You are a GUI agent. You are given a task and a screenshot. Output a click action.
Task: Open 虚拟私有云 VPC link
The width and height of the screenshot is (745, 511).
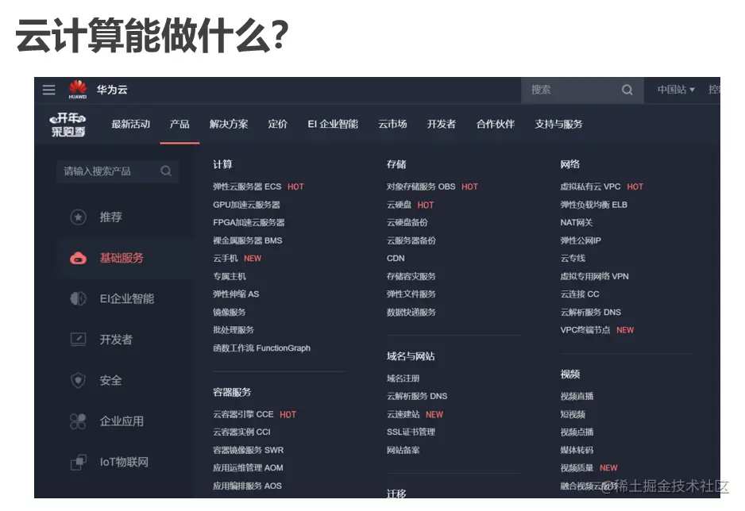click(591, 187)
